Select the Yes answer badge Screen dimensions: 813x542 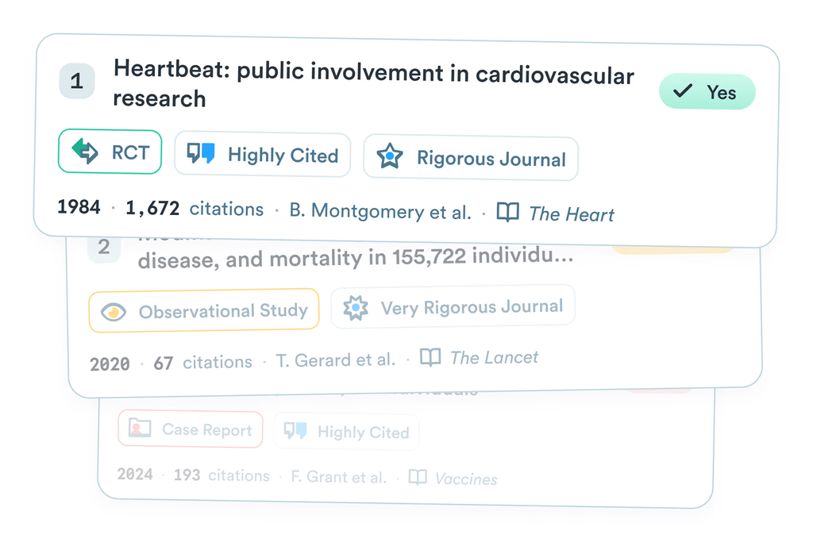click(x=707, y=92)
